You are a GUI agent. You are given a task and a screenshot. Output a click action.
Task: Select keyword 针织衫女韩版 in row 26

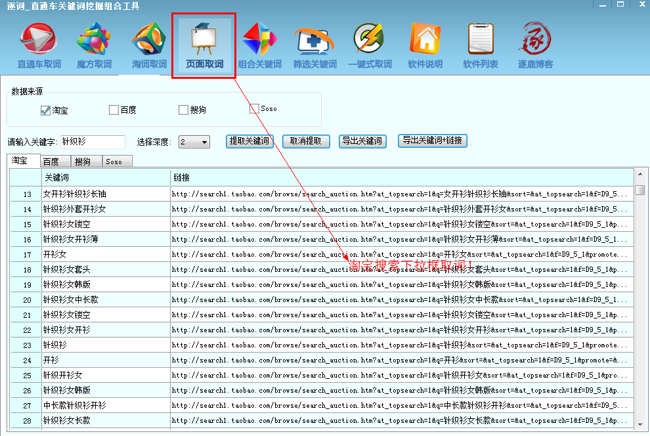click(x=106, y=391)
